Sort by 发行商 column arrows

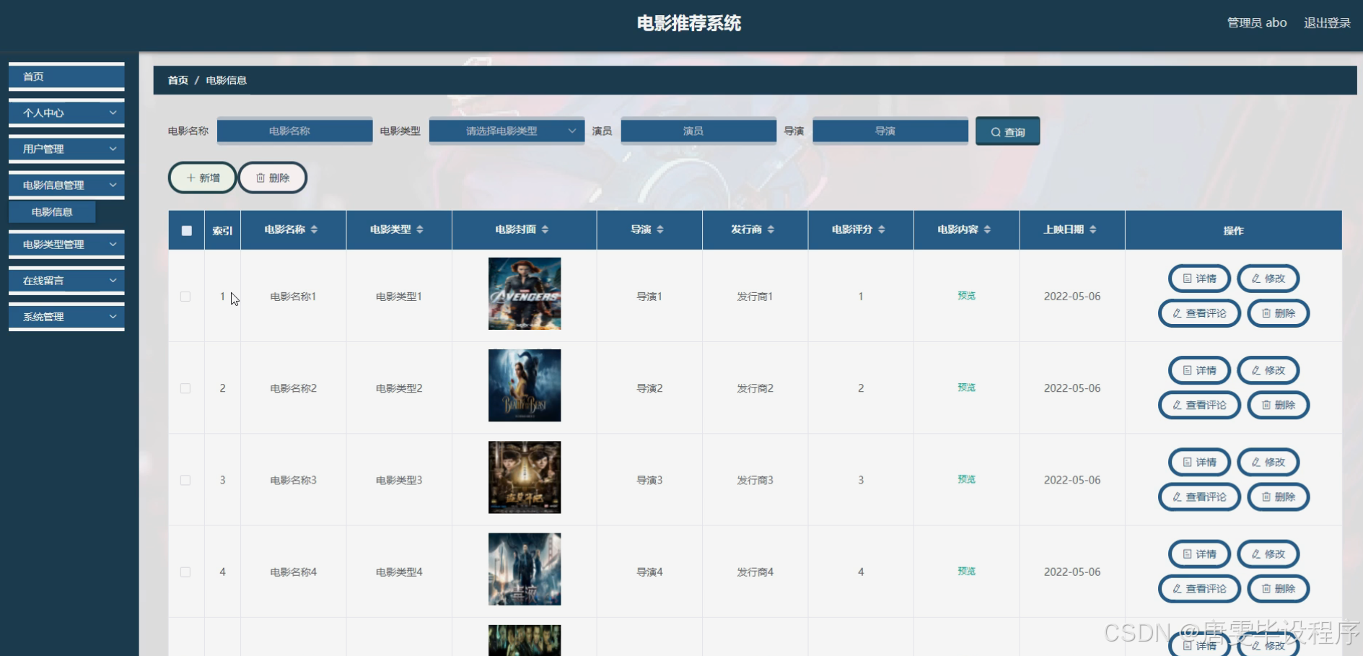click(x=771, y=229)
